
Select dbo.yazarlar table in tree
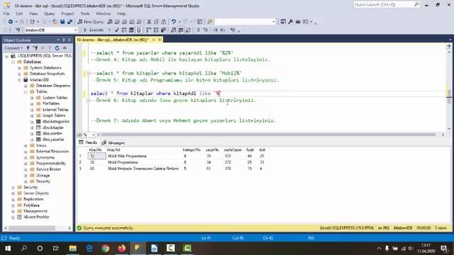[x=53, y=140]
